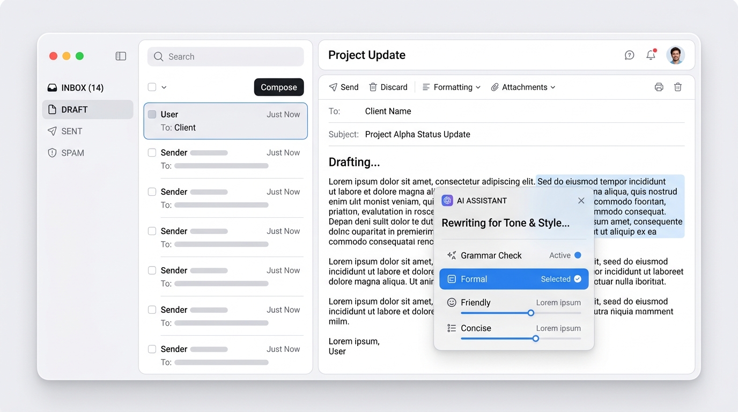
Task: Click the Friendly tone slider handle
Action: click(531, 313)
